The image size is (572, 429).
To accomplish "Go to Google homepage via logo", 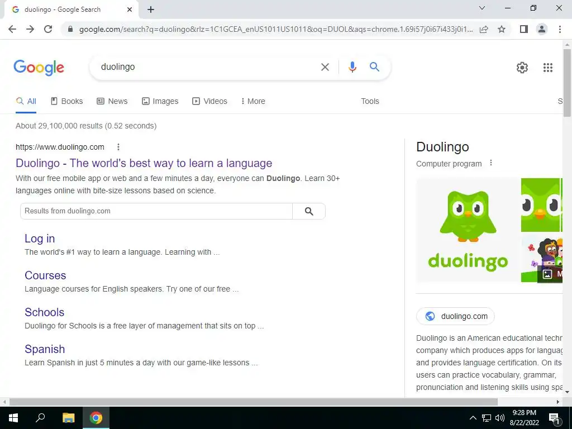I will (39, 68).
